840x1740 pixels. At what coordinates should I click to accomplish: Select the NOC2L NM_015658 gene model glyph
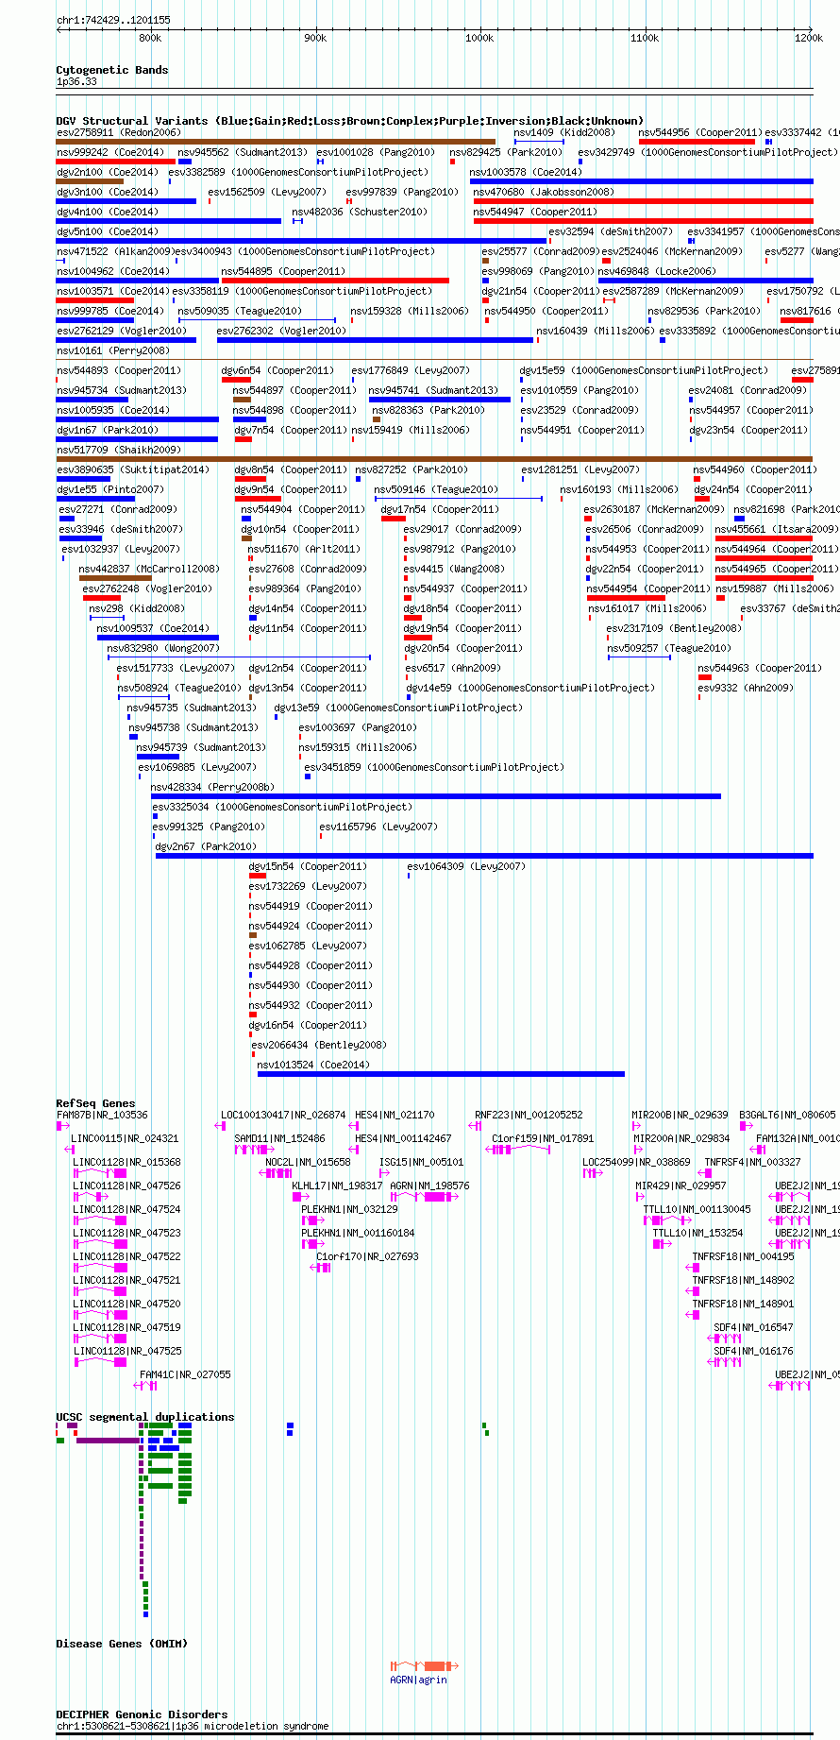(275, 1173)
